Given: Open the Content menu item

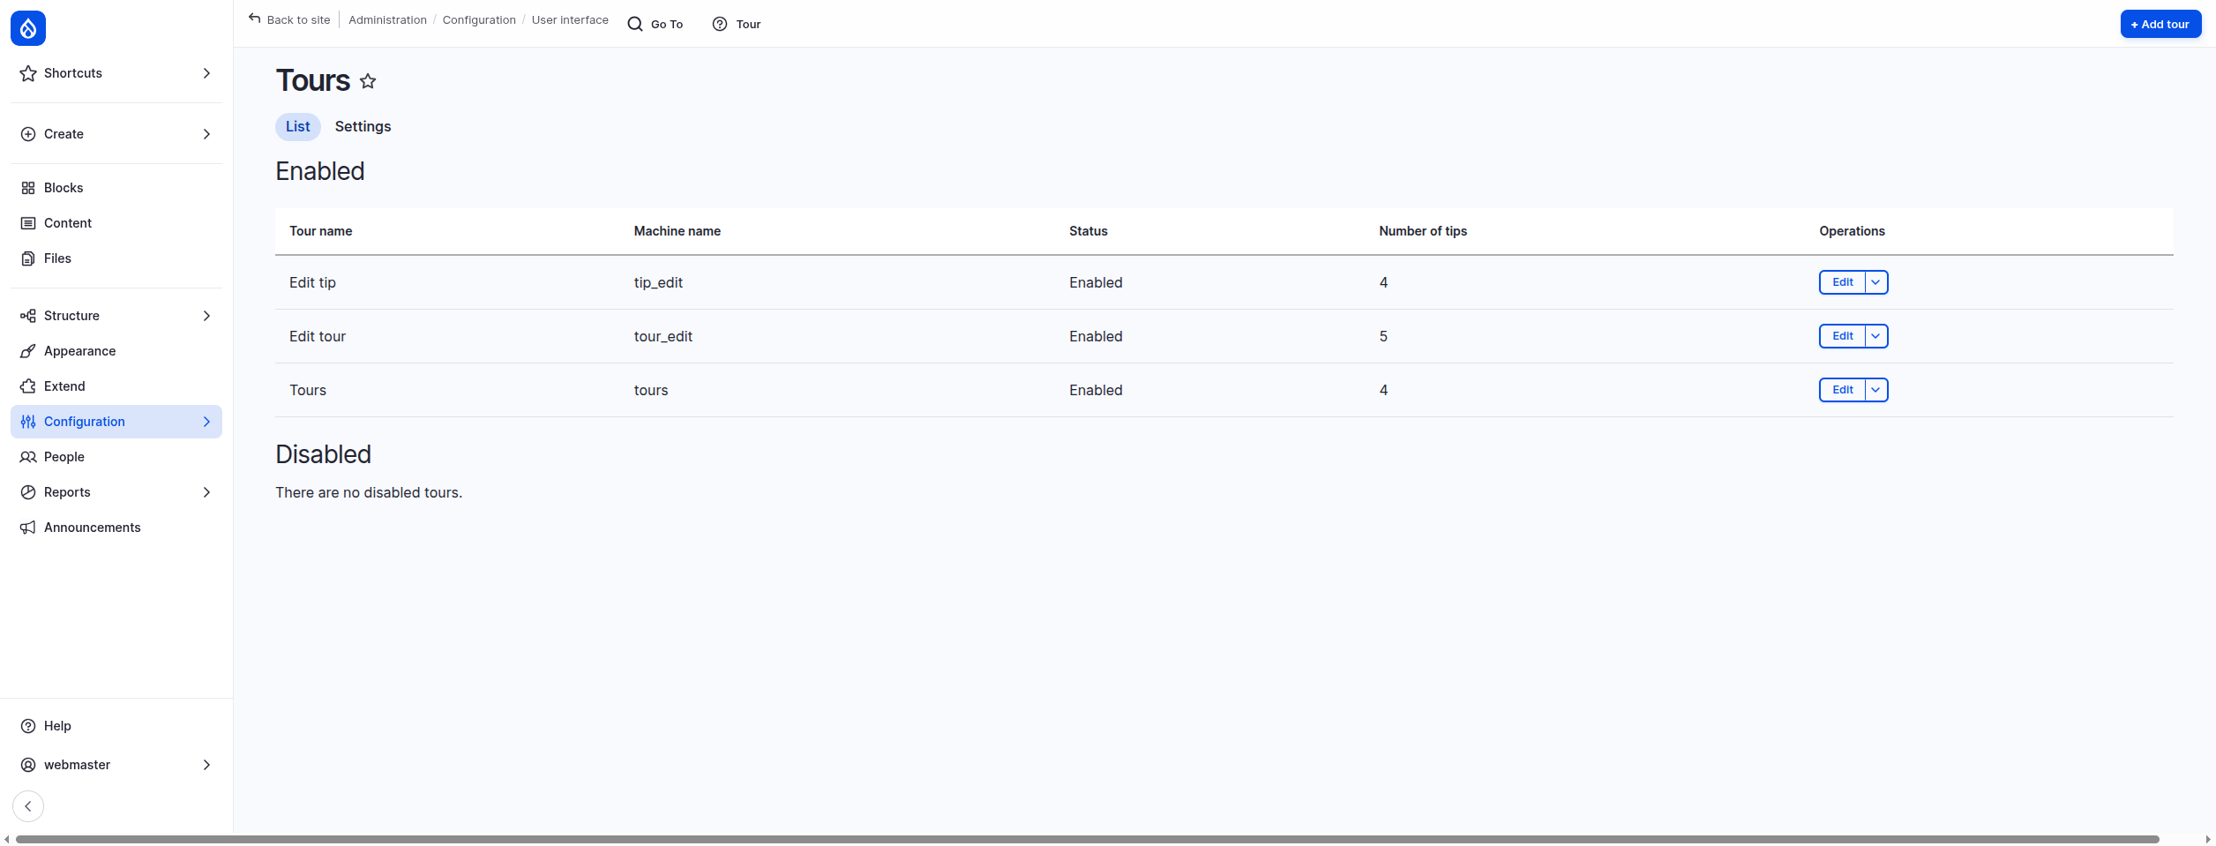Looking at the screenshot, I should point(116,223).
